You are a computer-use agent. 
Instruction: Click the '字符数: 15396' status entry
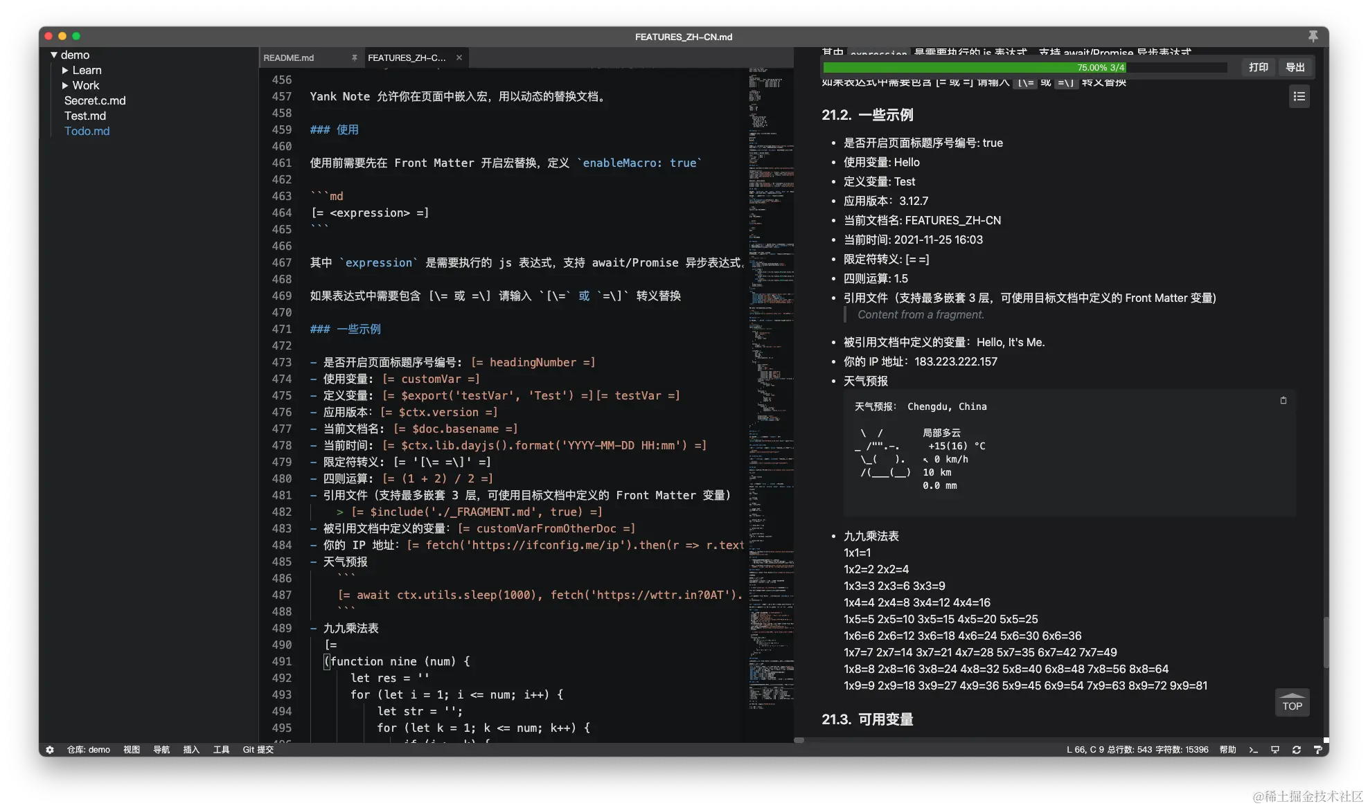click(1182, 750)
